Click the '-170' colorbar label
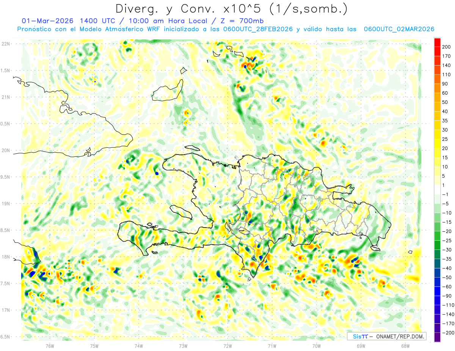 point(449,323)
